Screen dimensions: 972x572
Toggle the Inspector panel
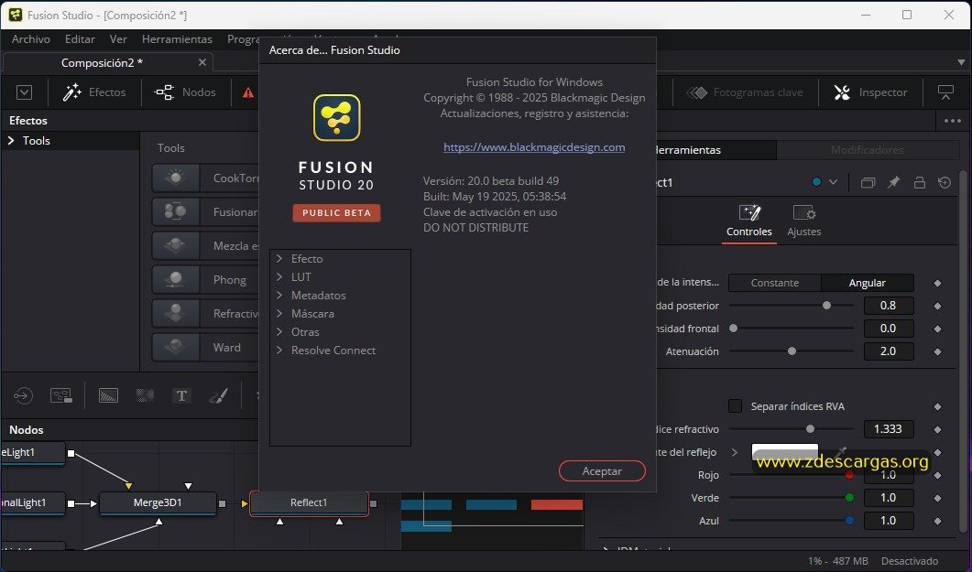coord(870,92)
